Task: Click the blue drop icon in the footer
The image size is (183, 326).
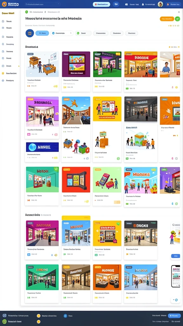Action: pyautogui.click(x=65, y=316)
